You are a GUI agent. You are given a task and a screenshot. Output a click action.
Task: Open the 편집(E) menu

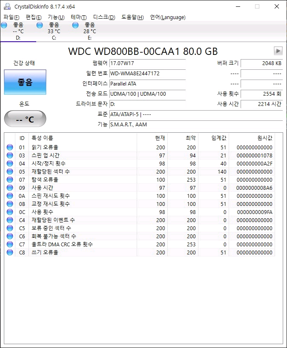tap(34, 17)
